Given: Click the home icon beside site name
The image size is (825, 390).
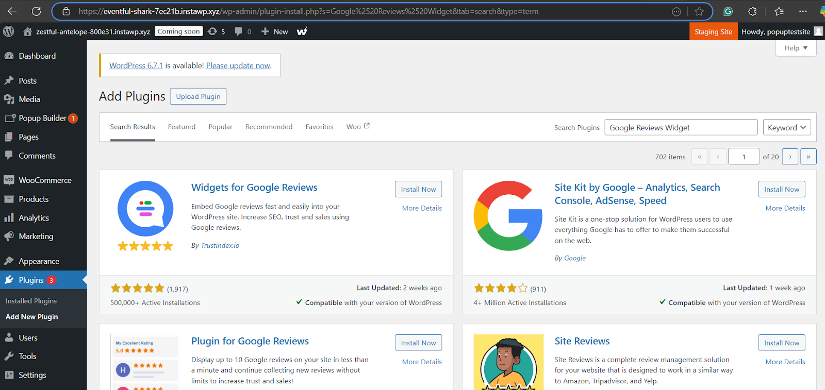Looking at the screenshot, I should 28,31.
